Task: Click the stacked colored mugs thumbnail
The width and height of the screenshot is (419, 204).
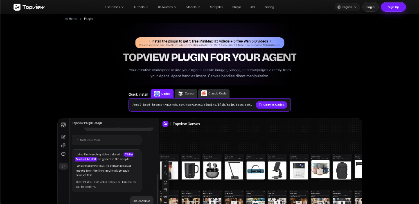Action: click(320, 169)
